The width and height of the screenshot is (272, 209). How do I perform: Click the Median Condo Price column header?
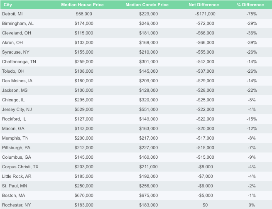147,5
